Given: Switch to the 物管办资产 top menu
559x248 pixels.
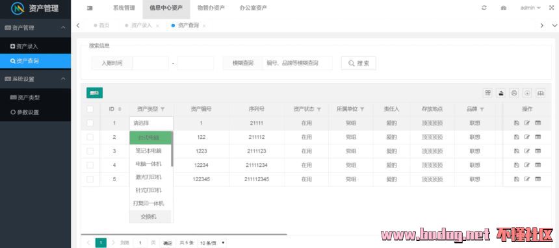Looking at the screenshot, I should [211, 8].
